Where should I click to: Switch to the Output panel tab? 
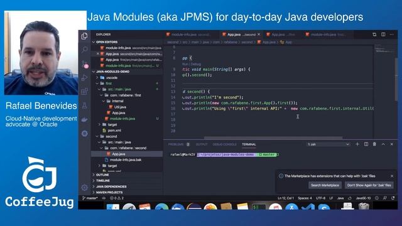point(202,144)
